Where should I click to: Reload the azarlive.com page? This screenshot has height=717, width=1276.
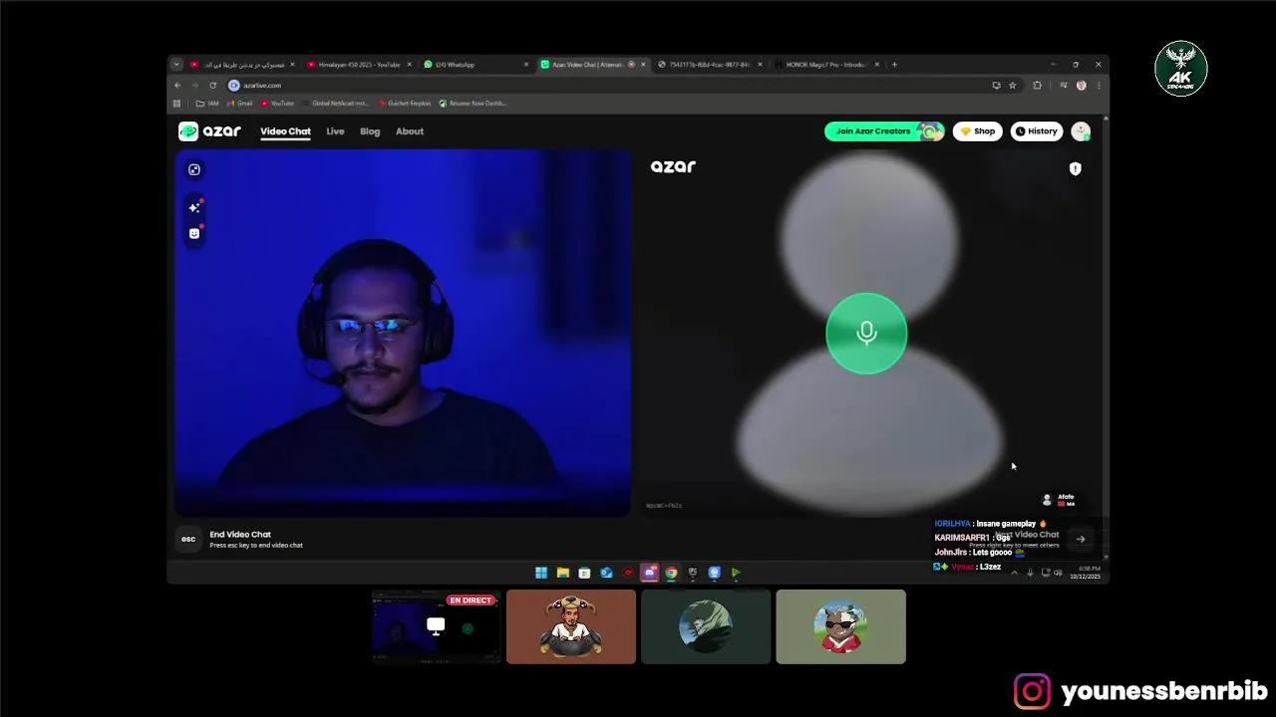212,86
